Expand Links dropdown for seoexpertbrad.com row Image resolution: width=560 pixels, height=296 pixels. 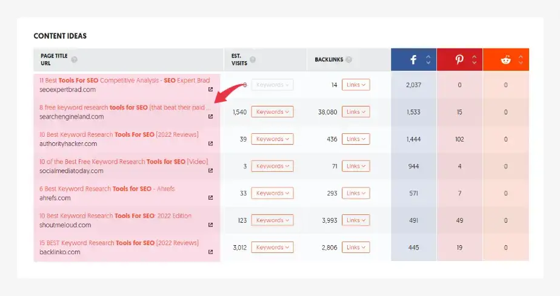pyautogui.click(x=356, y=85)
